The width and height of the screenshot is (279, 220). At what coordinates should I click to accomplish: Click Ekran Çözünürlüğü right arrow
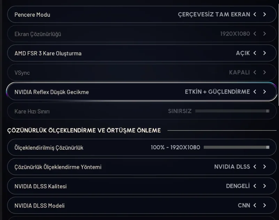pos(265,34)
